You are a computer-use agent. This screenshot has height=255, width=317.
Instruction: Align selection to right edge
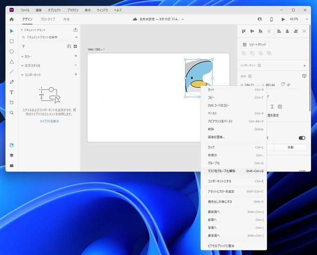pyautogui.click(x=296, y=31)
